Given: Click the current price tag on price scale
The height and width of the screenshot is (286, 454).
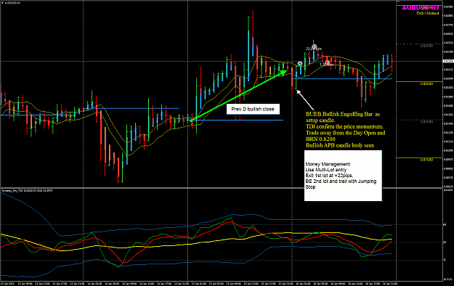Looking at the screenshot, I should 448,62.
